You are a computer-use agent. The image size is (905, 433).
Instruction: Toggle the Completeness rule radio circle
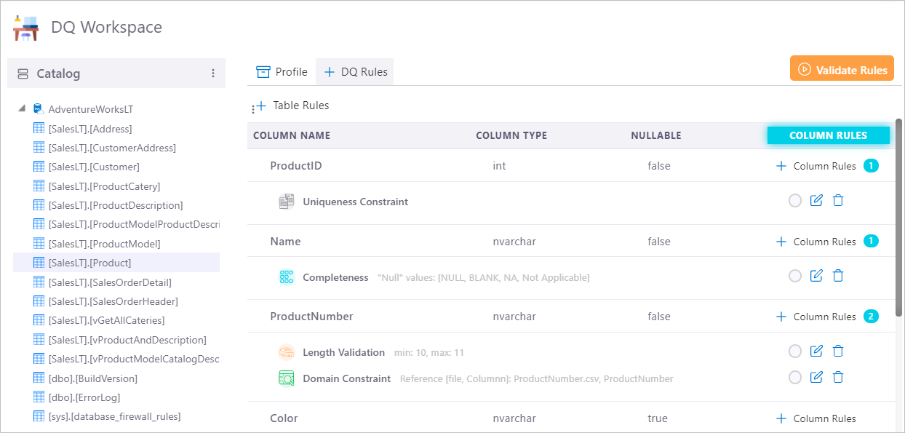click(x=794, y=276)
